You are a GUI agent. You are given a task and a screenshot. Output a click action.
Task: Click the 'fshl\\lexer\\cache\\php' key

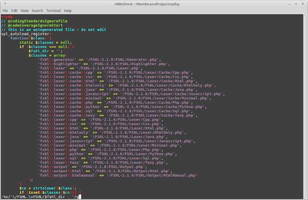66,103
